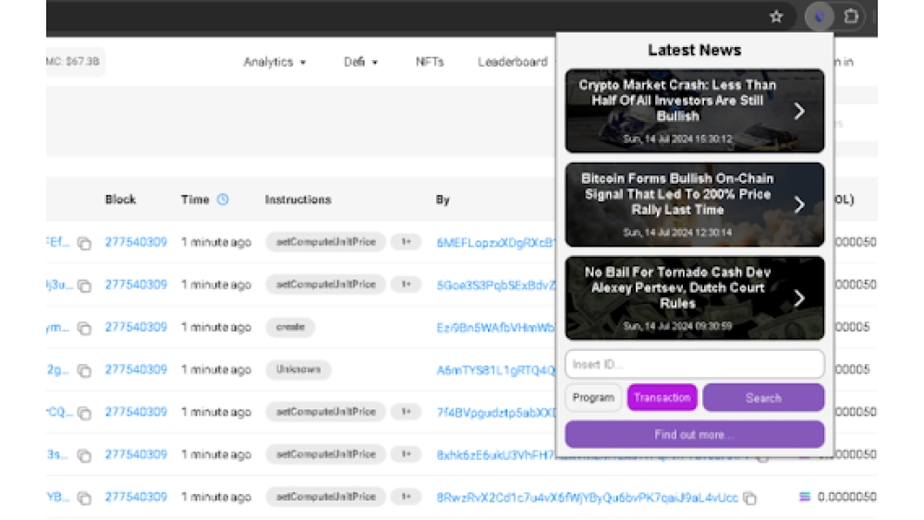Expand 1+ instructions in the YB... row
The height and width of the screenshot is (520, 924).
(406, 496)
